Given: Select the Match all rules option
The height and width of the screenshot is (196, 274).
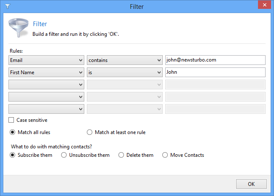Looking at the screenshot, I should coord(13,132).
